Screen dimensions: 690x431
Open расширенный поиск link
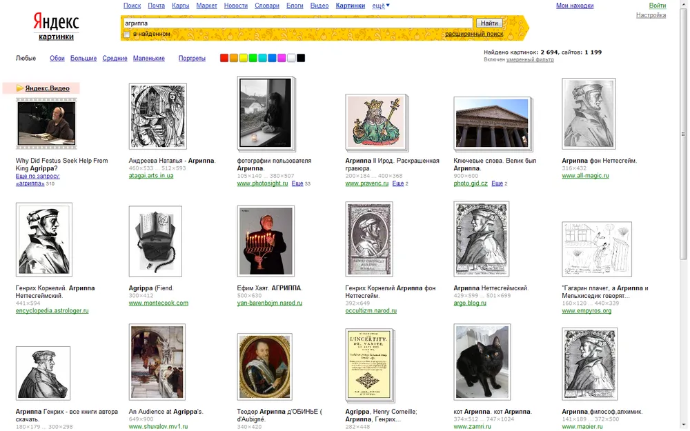tap(474, 34)
